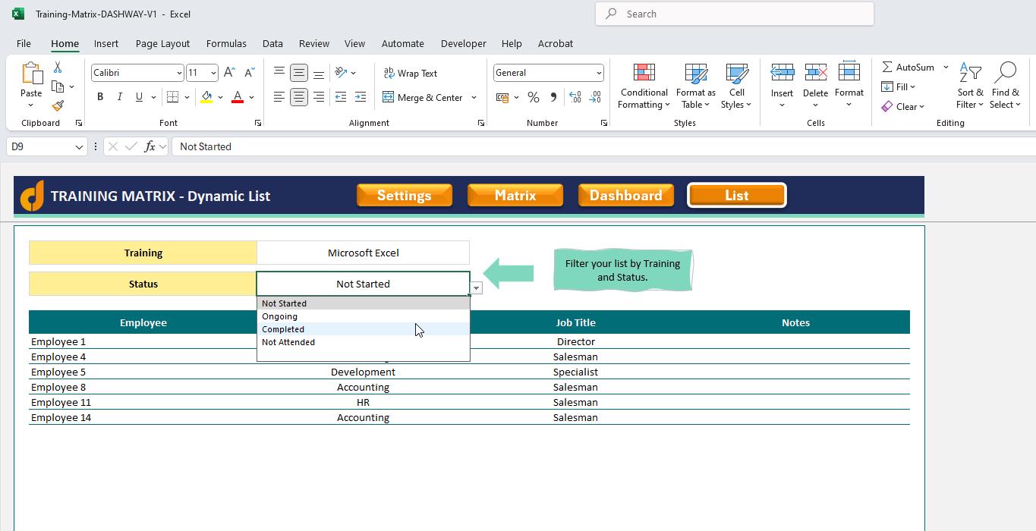Open the Number Format dropdown showing General
This screenshot has height=531, width=1036.
coord(548,72)
